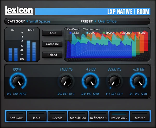The height and width of the screenshot is (128, 156).
Task: Select the Small Spaces category text
Action: (40, 21)
